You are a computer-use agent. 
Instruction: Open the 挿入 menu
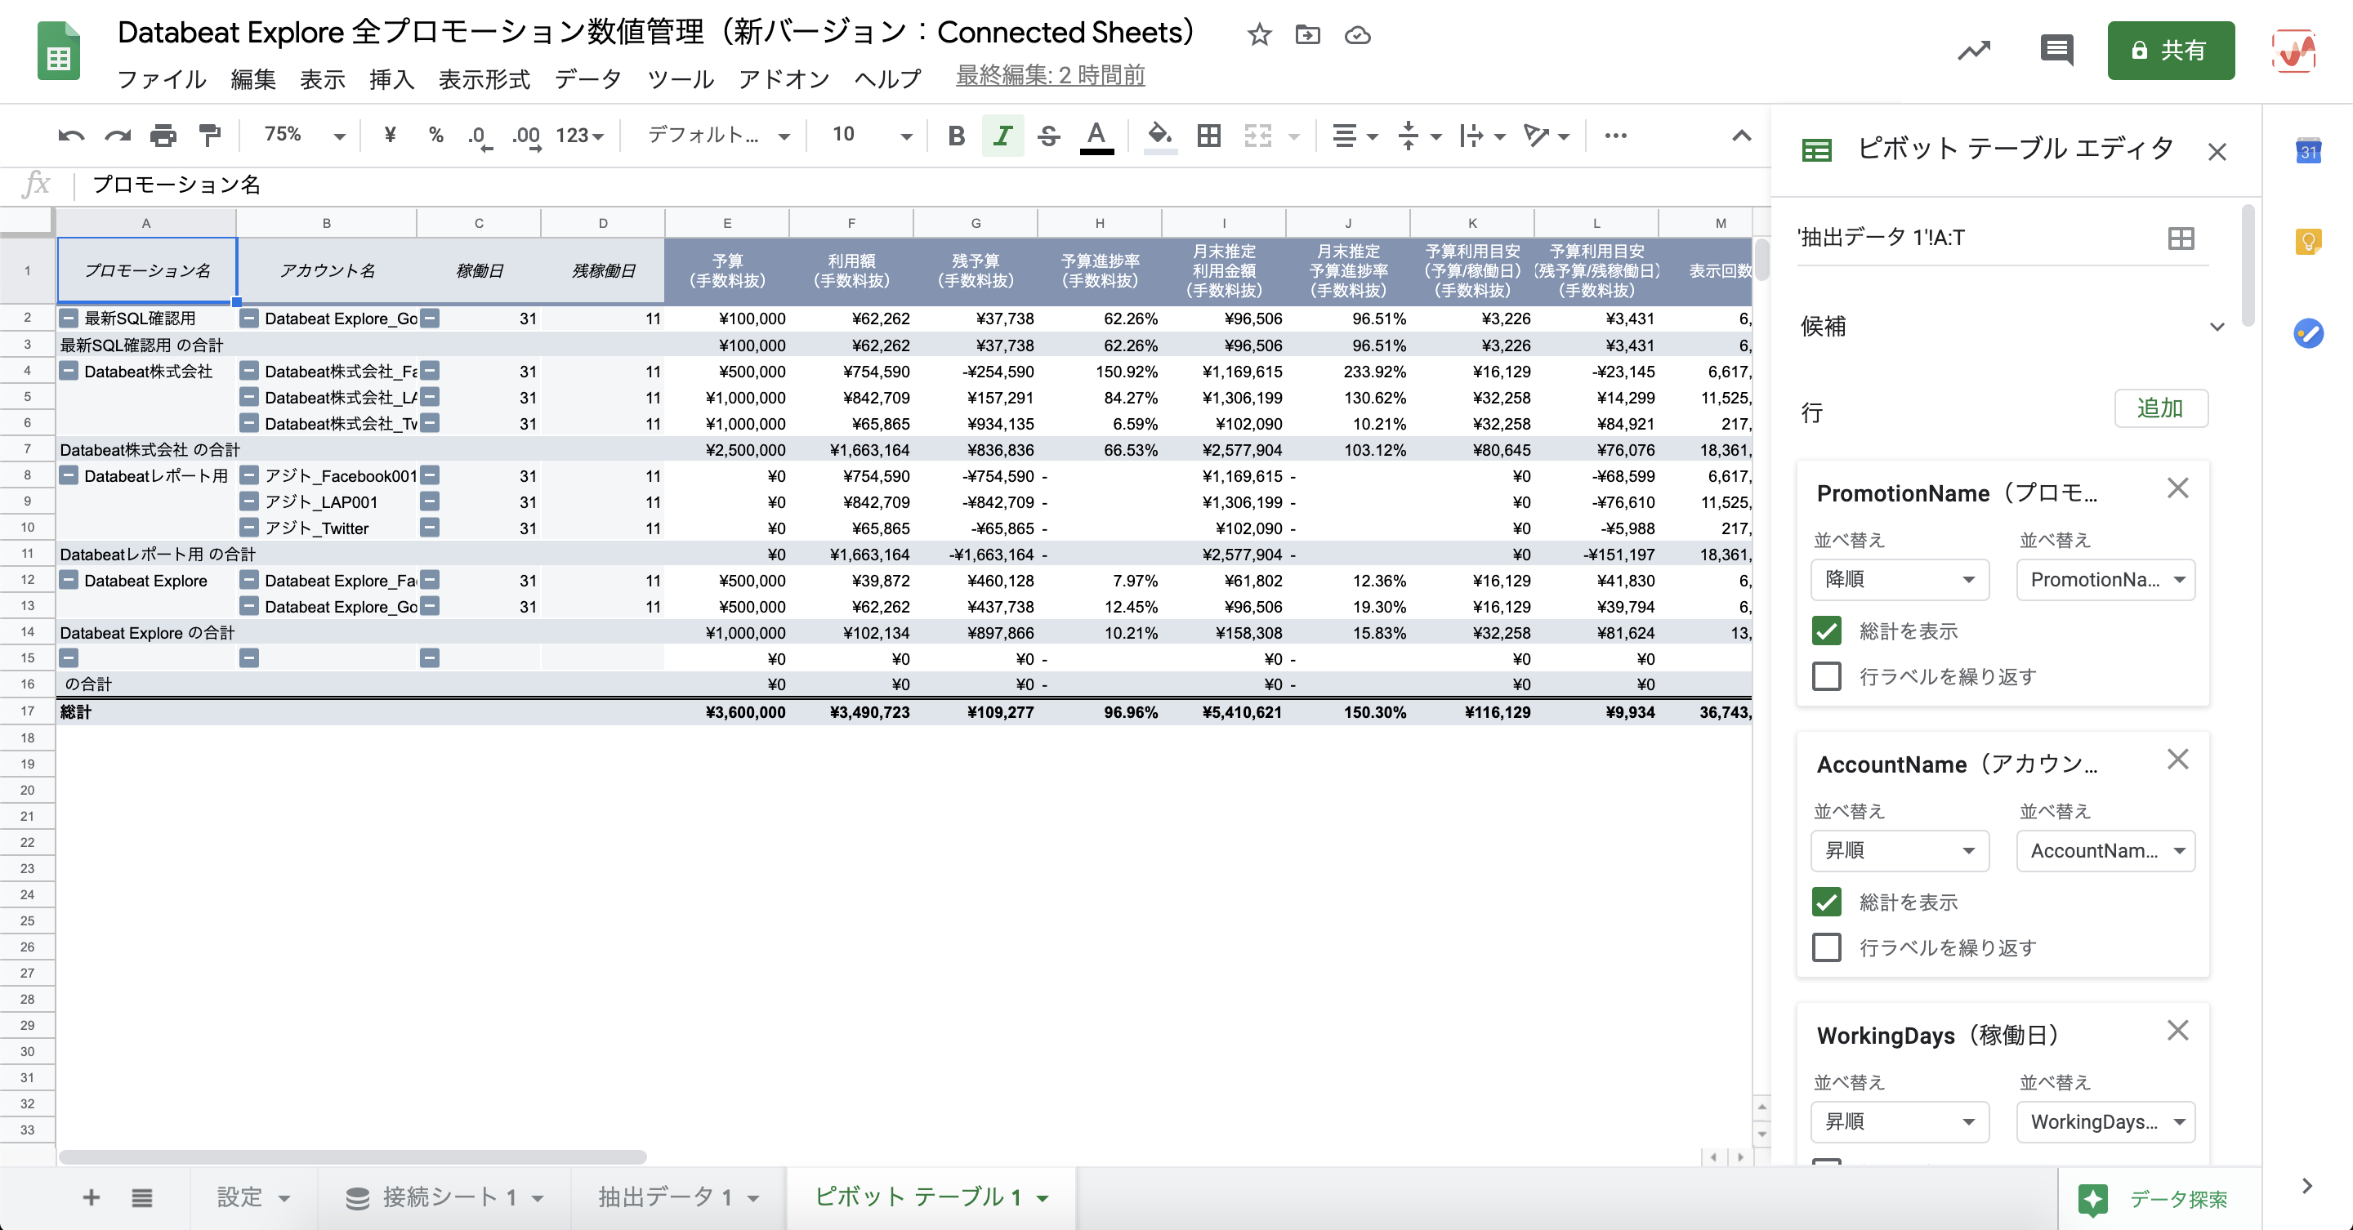[x=392, y=78]
